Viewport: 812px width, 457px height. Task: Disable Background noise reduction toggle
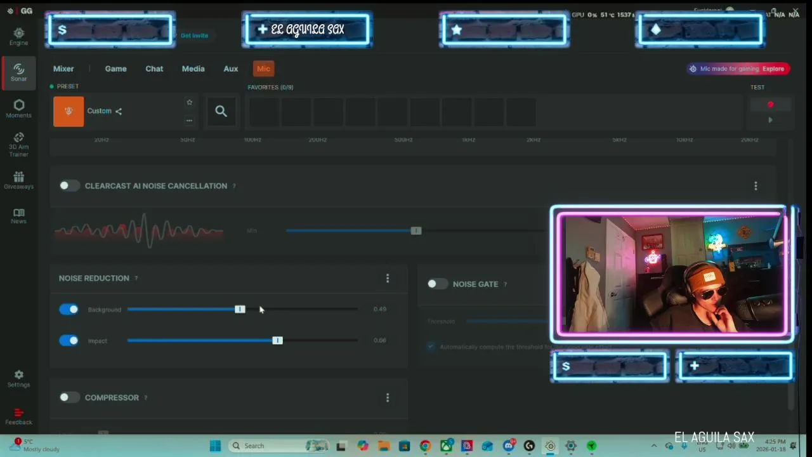coord(69,309)
